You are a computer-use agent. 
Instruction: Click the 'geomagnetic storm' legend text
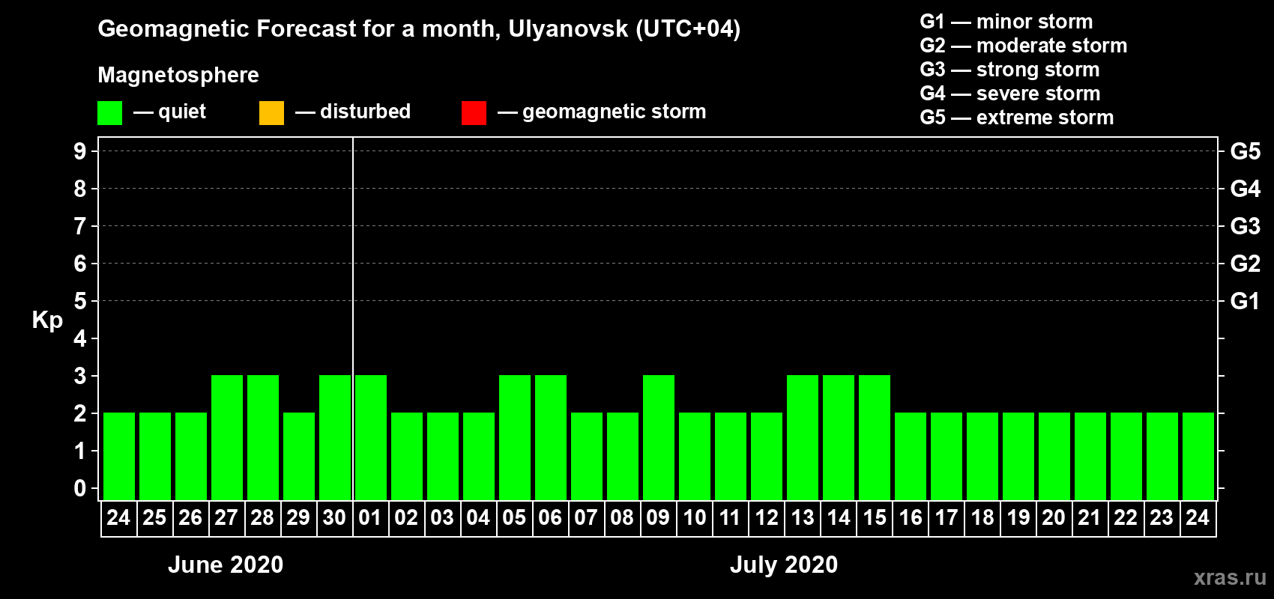coord(614,112)
